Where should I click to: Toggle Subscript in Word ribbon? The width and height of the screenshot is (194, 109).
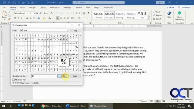[31, 18]
